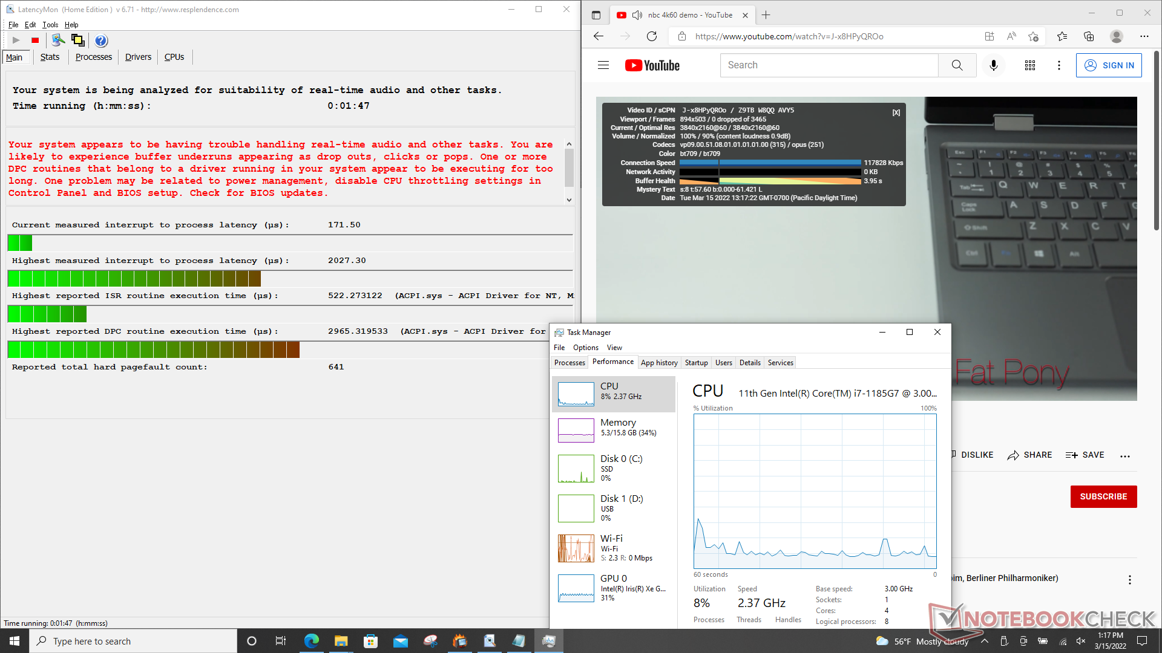Click the overlapping yellow squares toolbar icon
Viewport: 1162px width, 653px height.
[x=78, y=41]
